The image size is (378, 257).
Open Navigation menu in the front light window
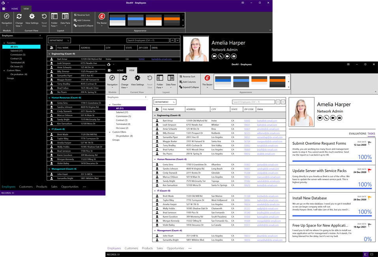point(112,81)
